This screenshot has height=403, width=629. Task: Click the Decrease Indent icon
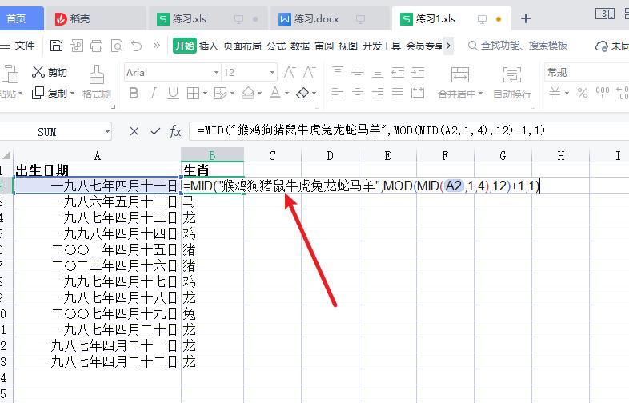click(398, 72)
